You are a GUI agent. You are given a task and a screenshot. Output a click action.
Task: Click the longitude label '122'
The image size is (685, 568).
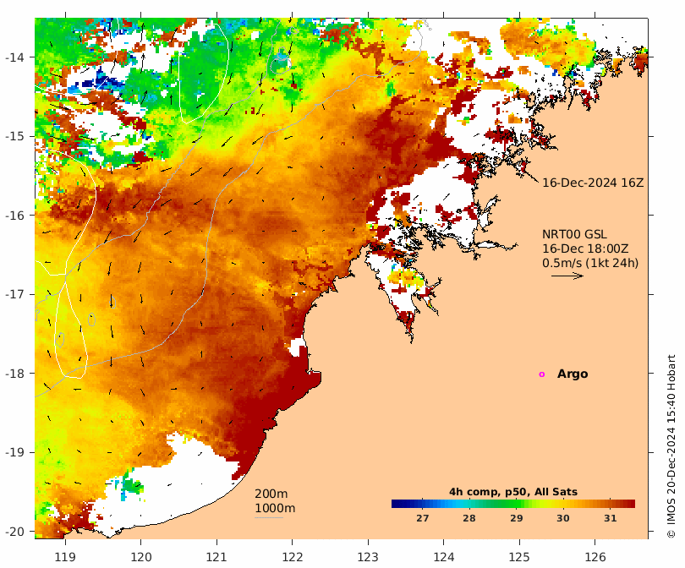[293, 557]
